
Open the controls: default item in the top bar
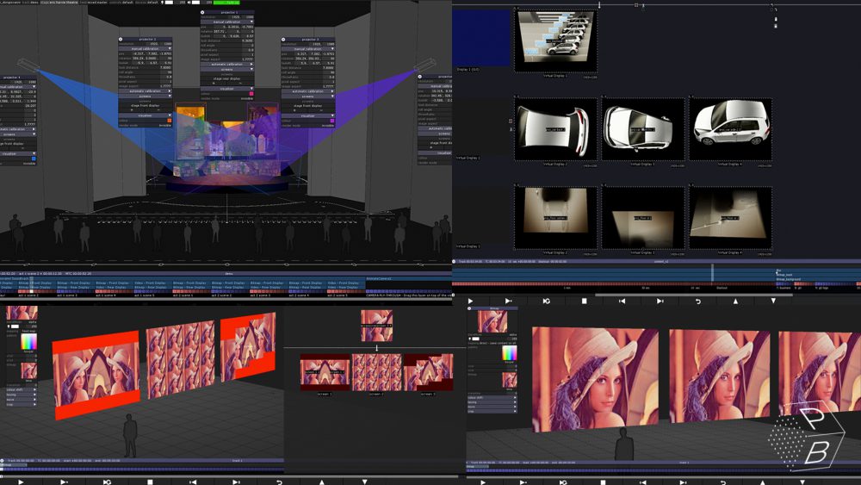(x=121, y=3)
